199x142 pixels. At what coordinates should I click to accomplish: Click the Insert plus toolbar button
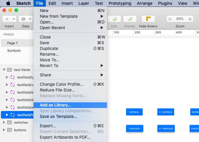point(9,19)
